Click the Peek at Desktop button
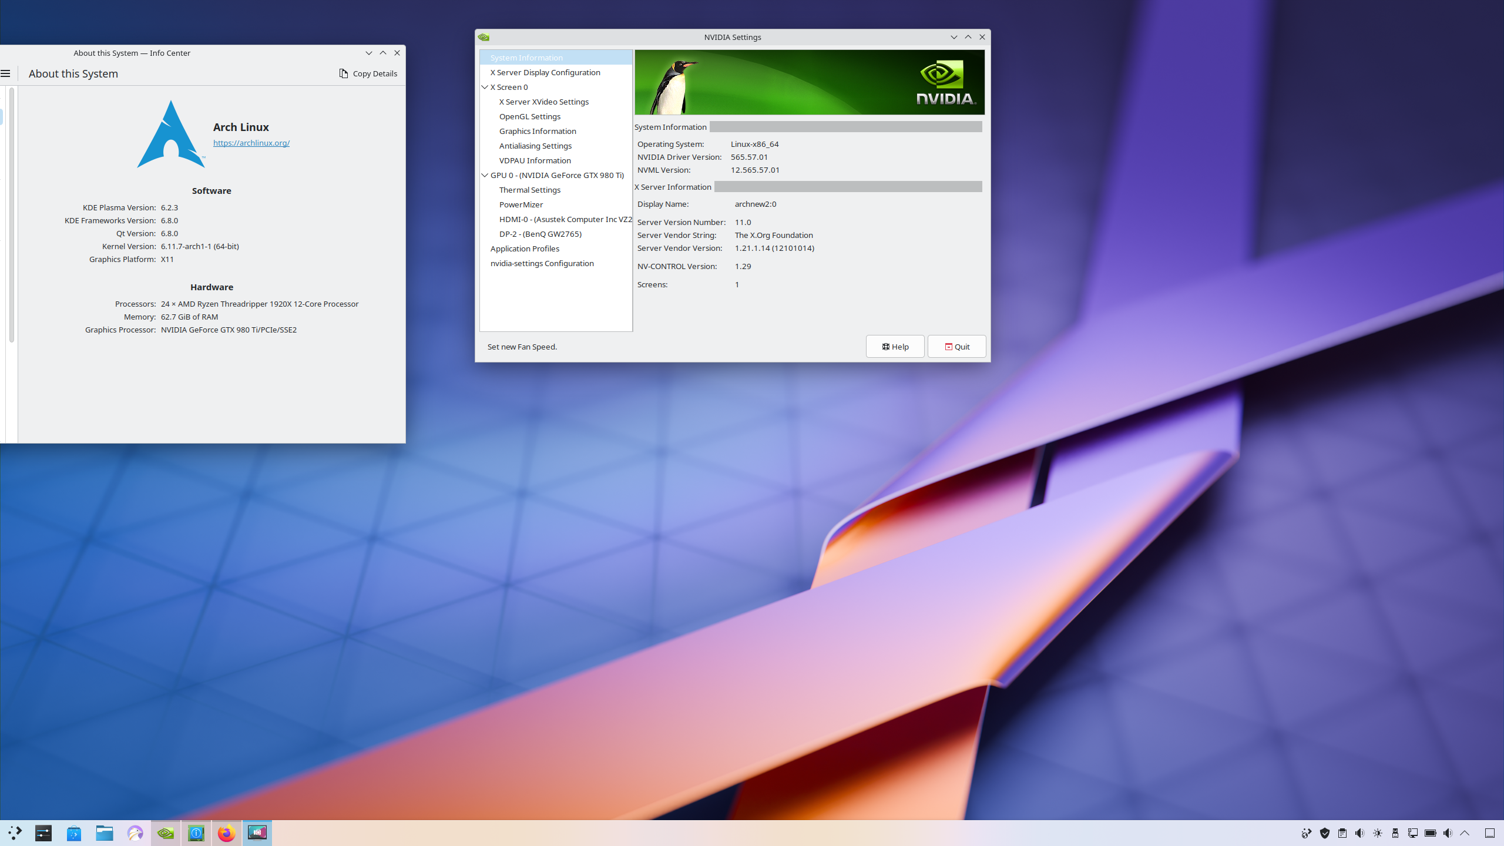The height and width of the screenshot is (846, 1504). [x=1490, y=833]
